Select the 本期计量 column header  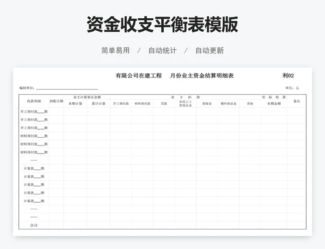point(75,103)
